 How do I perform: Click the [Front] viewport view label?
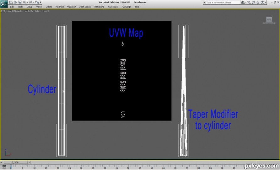9,11
